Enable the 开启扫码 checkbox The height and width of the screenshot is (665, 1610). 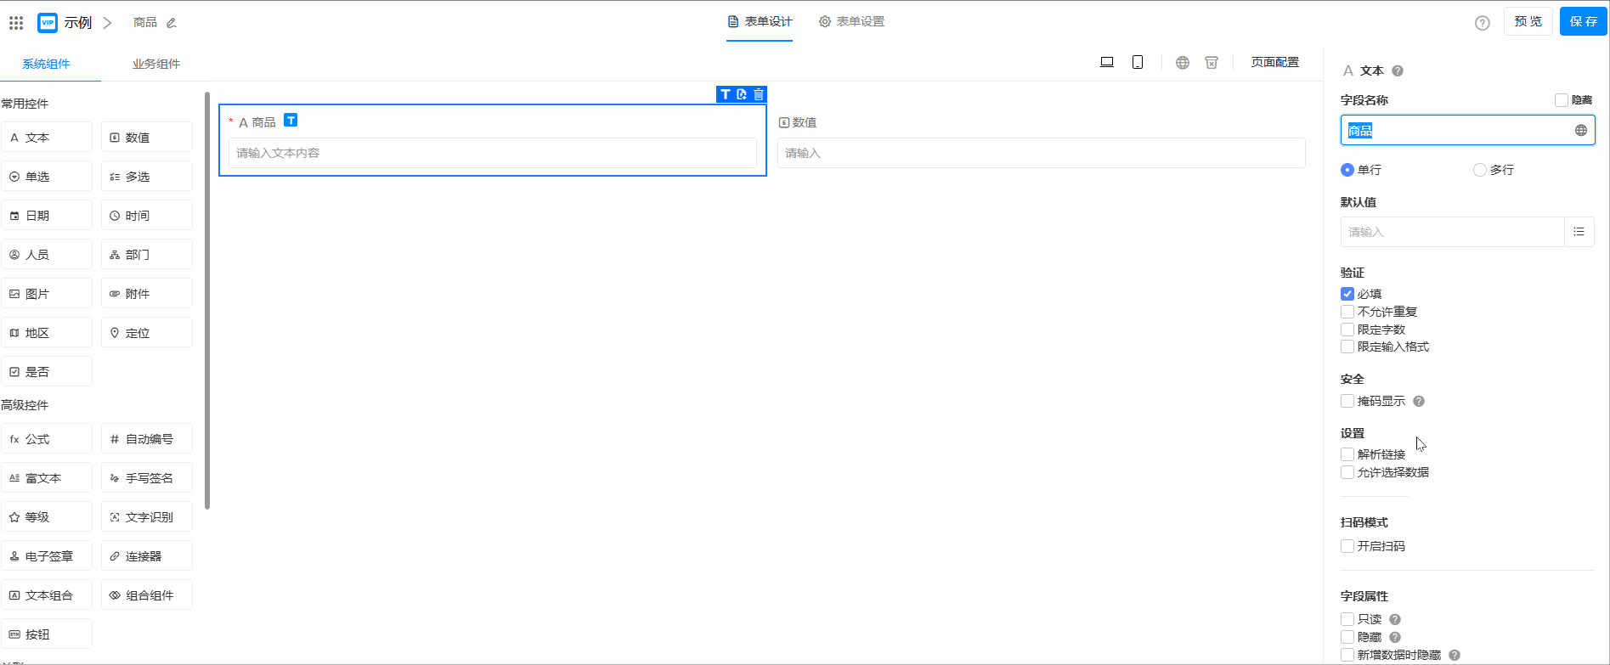pyautogui.click(x=1347, y=546)
